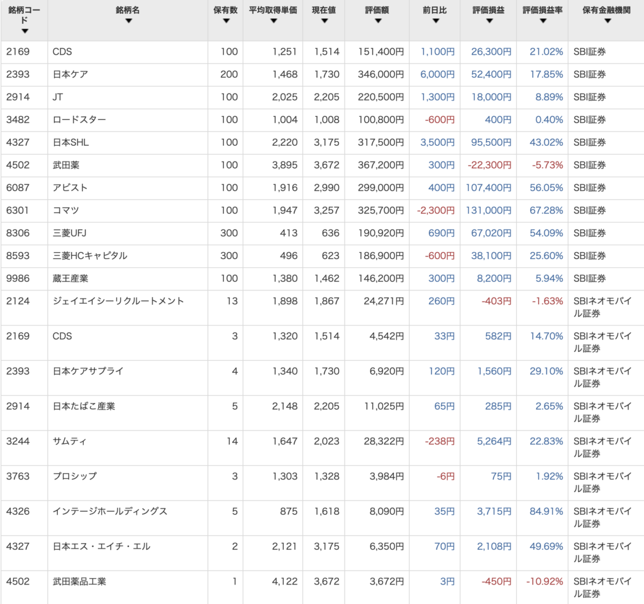Sort by 現在値 column arrow
Screen dimensions: 644x604
325,21
